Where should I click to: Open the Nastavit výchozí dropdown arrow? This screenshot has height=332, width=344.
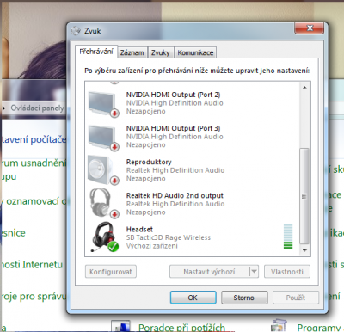(254, 272)
